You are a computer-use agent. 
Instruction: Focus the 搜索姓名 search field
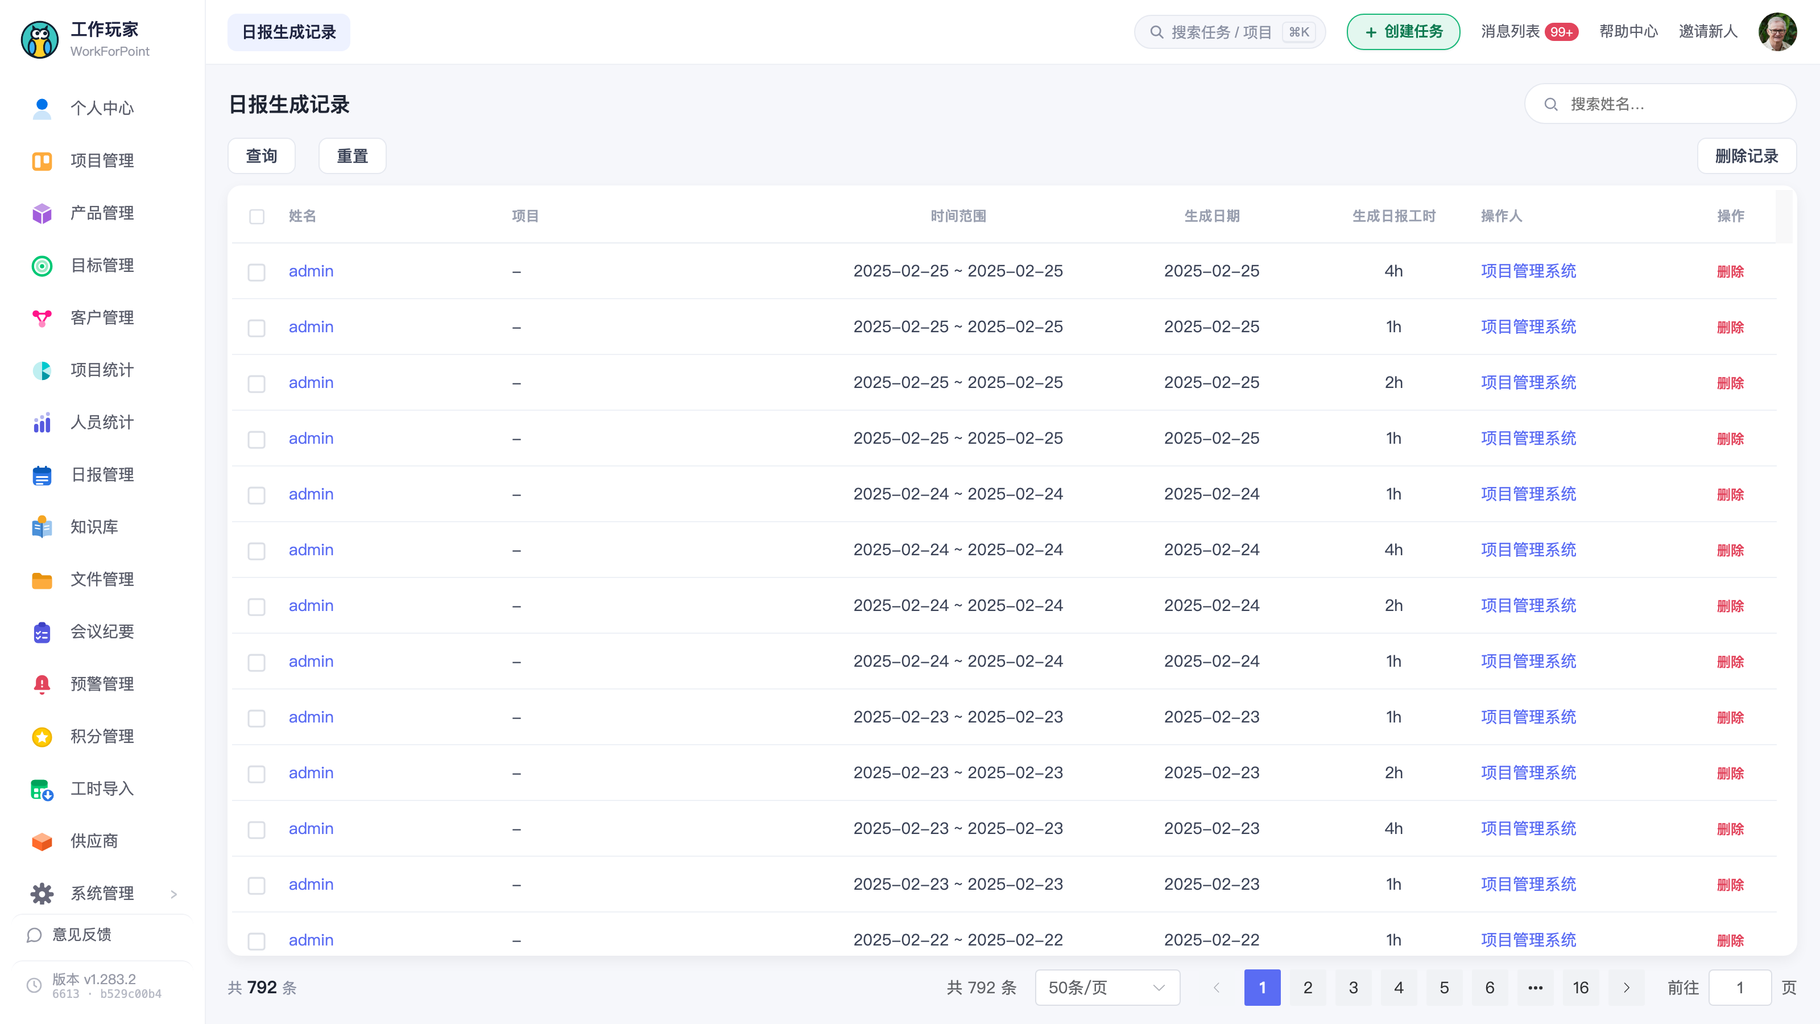coord(1660,104)
